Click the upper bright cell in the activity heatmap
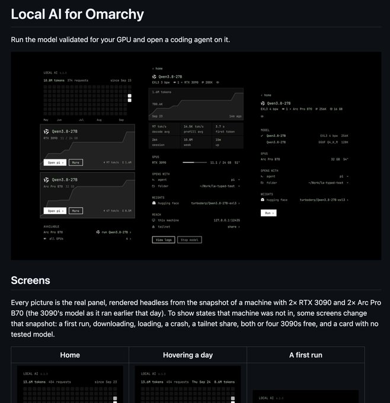390x403 pixels. [x=130, y=96]
